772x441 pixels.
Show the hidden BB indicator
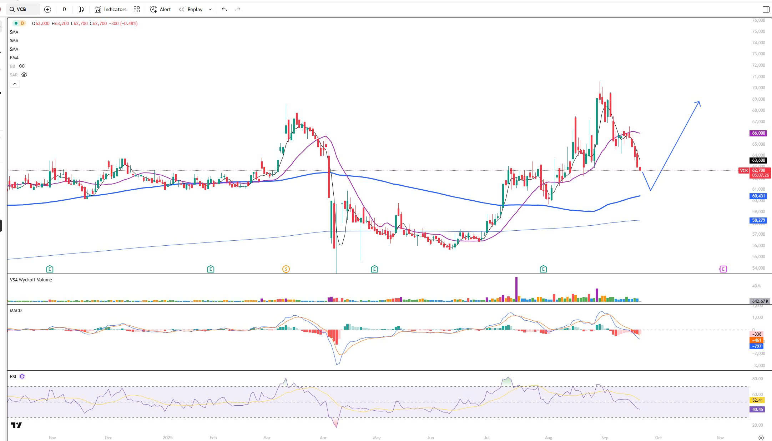click(22, 66)
